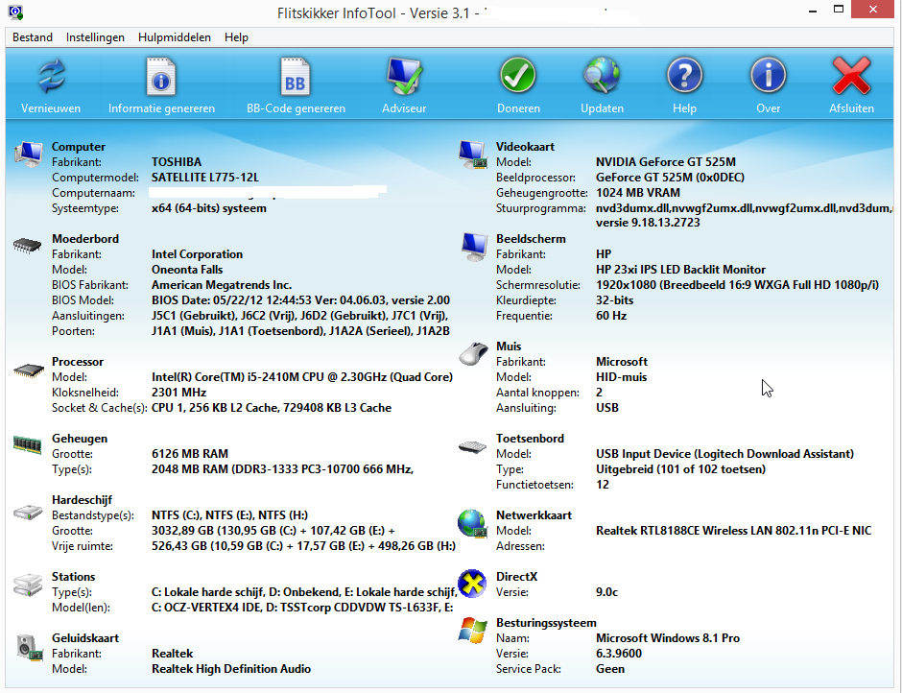This screenshot has width=902, height=693.
Task: Click the Vernieuwen refresh arrows icon
Action: [x=52, y=76]
